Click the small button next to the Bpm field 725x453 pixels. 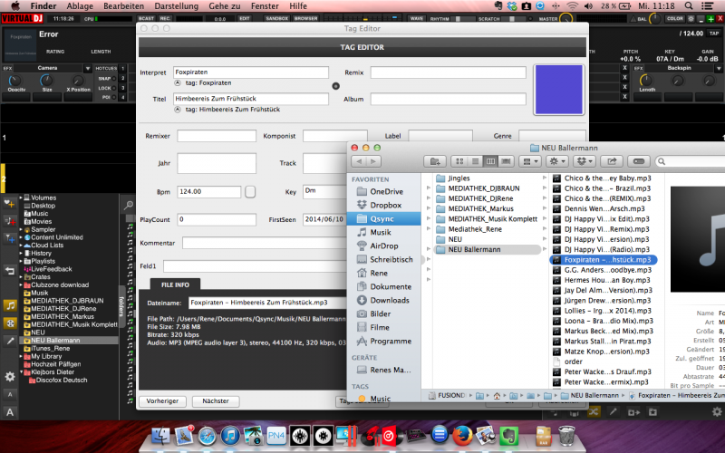tap(251, 191)
